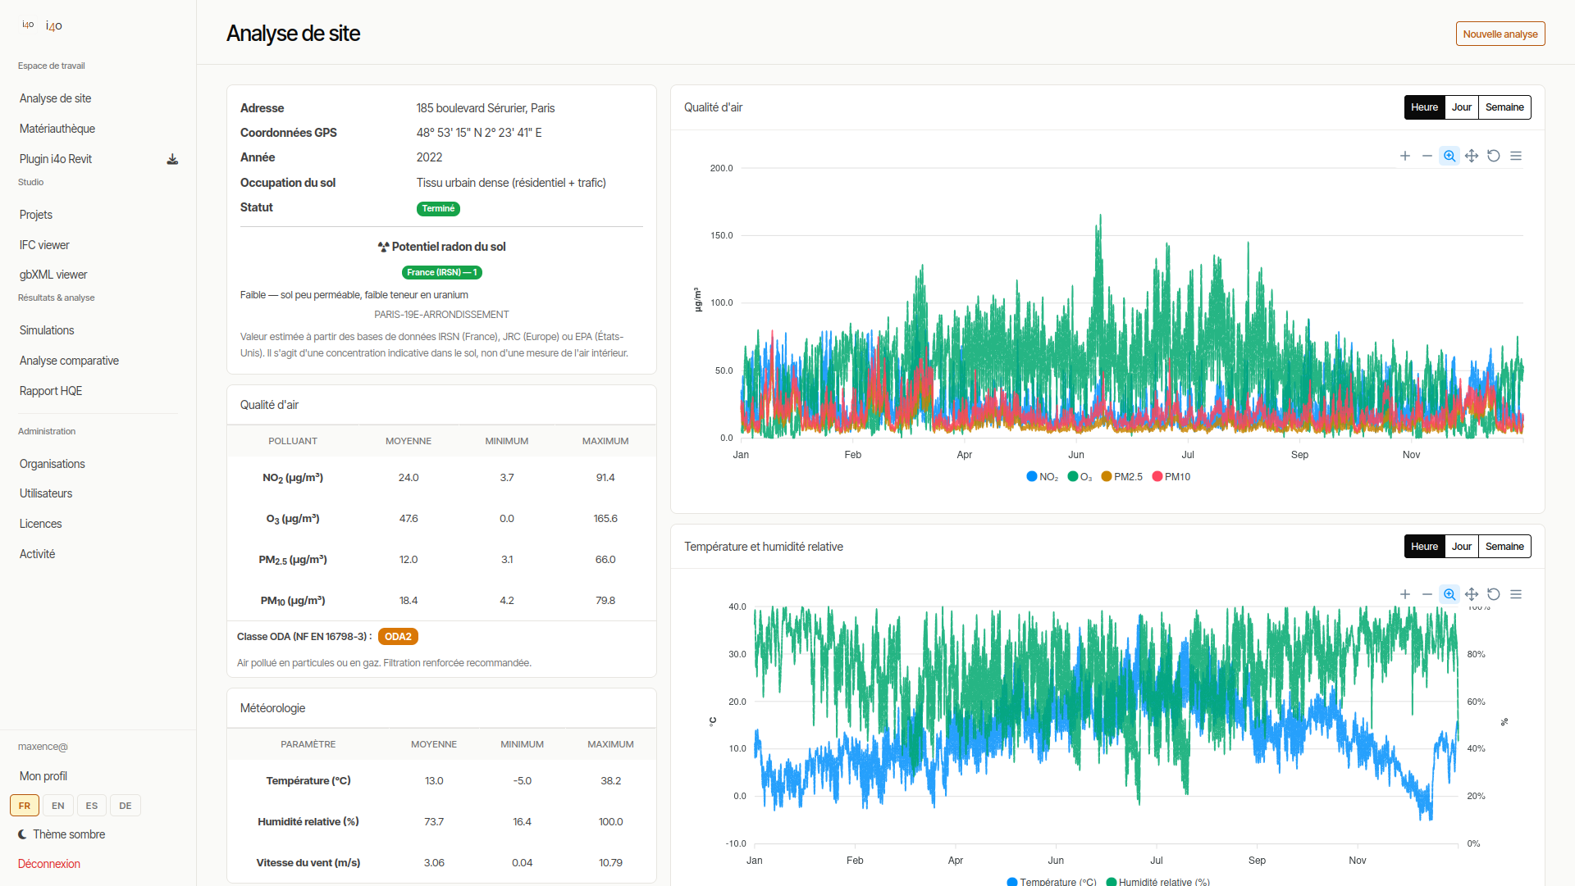Viewport: 1575px width, 886px height.
Task: Reset zoom on Qualité d'air chart
Action: 1494,156
